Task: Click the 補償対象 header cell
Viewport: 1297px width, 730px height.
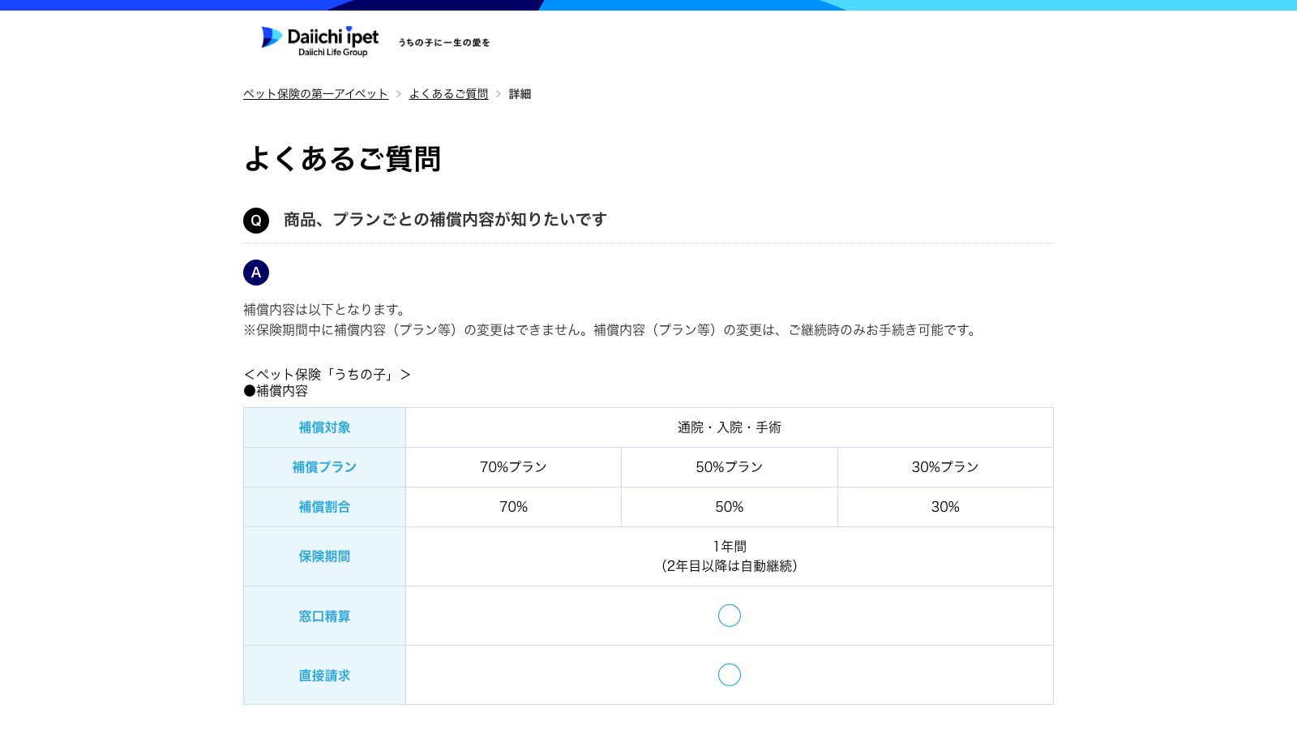Action: coord(324,427)
